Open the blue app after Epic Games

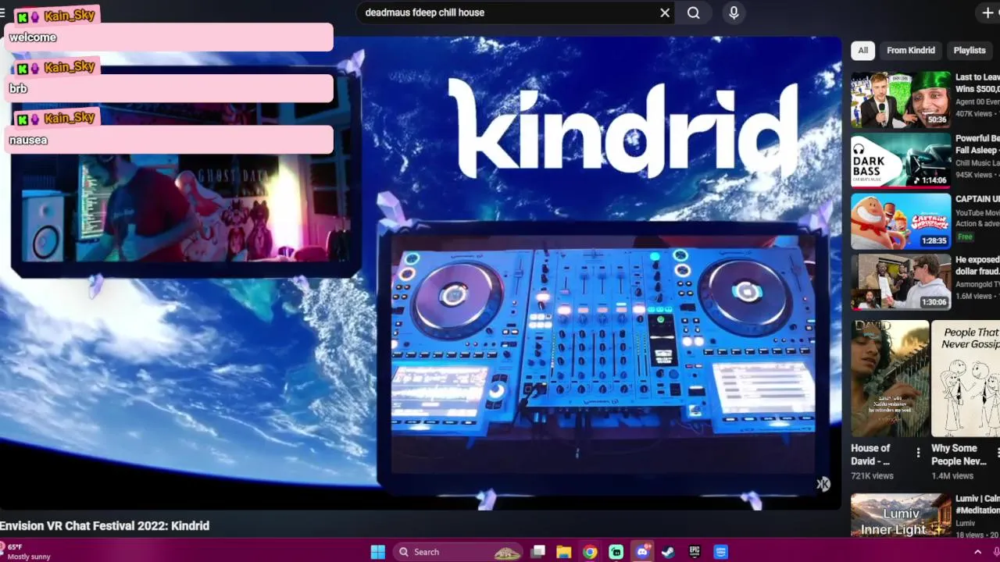720,552
